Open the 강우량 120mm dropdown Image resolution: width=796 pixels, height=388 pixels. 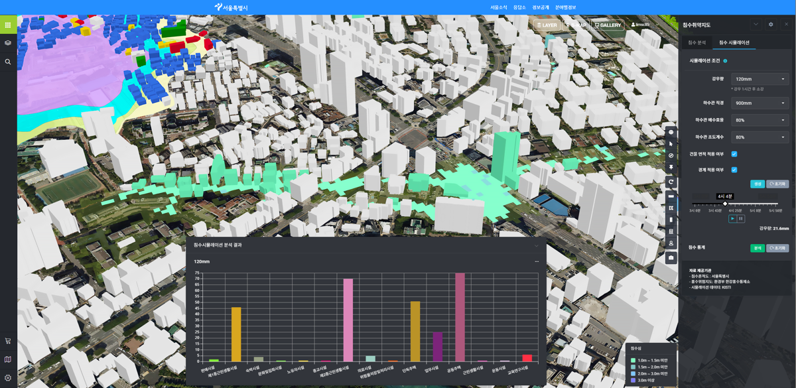[760, 79]
